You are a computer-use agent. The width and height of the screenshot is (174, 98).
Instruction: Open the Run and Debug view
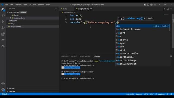(x=3, y=28)
